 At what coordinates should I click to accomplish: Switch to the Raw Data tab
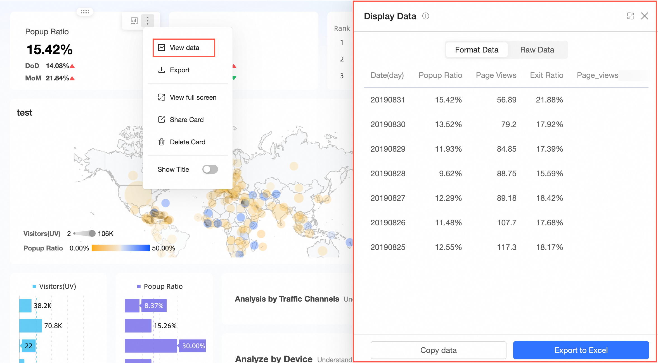point(537,50)
